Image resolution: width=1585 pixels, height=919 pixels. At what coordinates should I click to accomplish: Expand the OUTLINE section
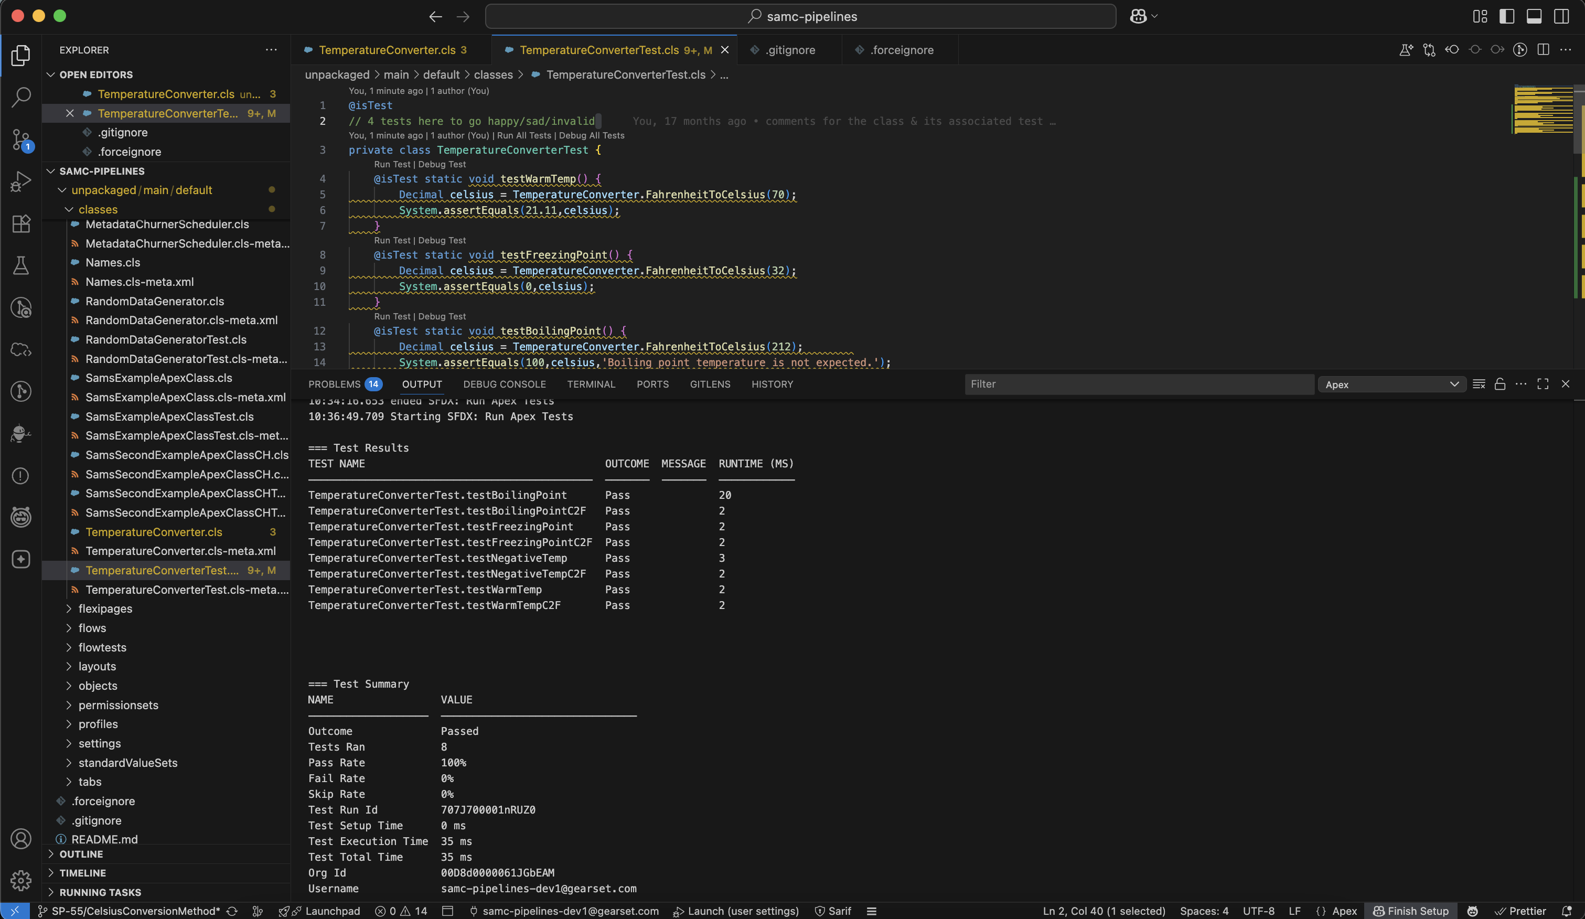tap(81, 854)
